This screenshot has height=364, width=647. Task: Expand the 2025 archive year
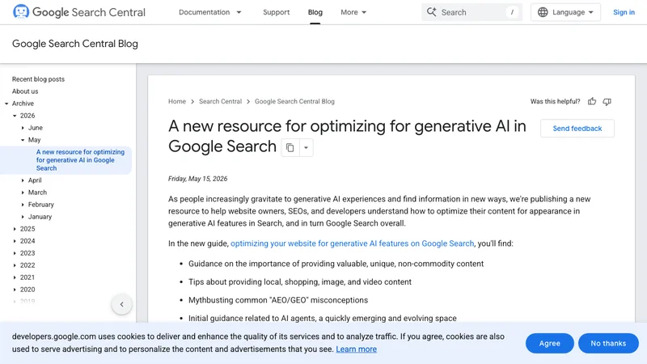point(15,229)
